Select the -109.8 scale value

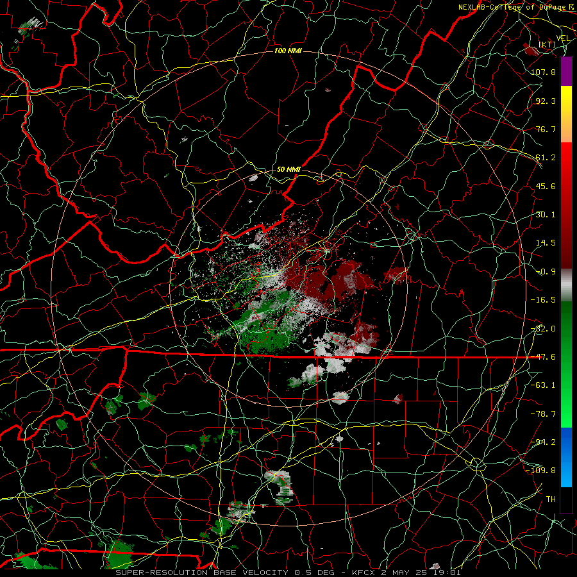point(540,471)
